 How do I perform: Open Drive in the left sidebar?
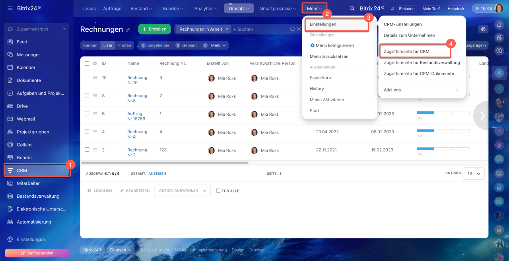click(22, 106)
